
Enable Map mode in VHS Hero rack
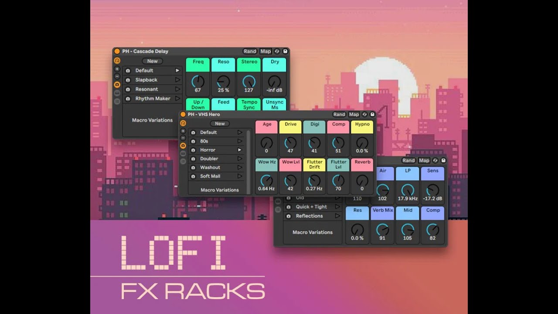[354, 114]
